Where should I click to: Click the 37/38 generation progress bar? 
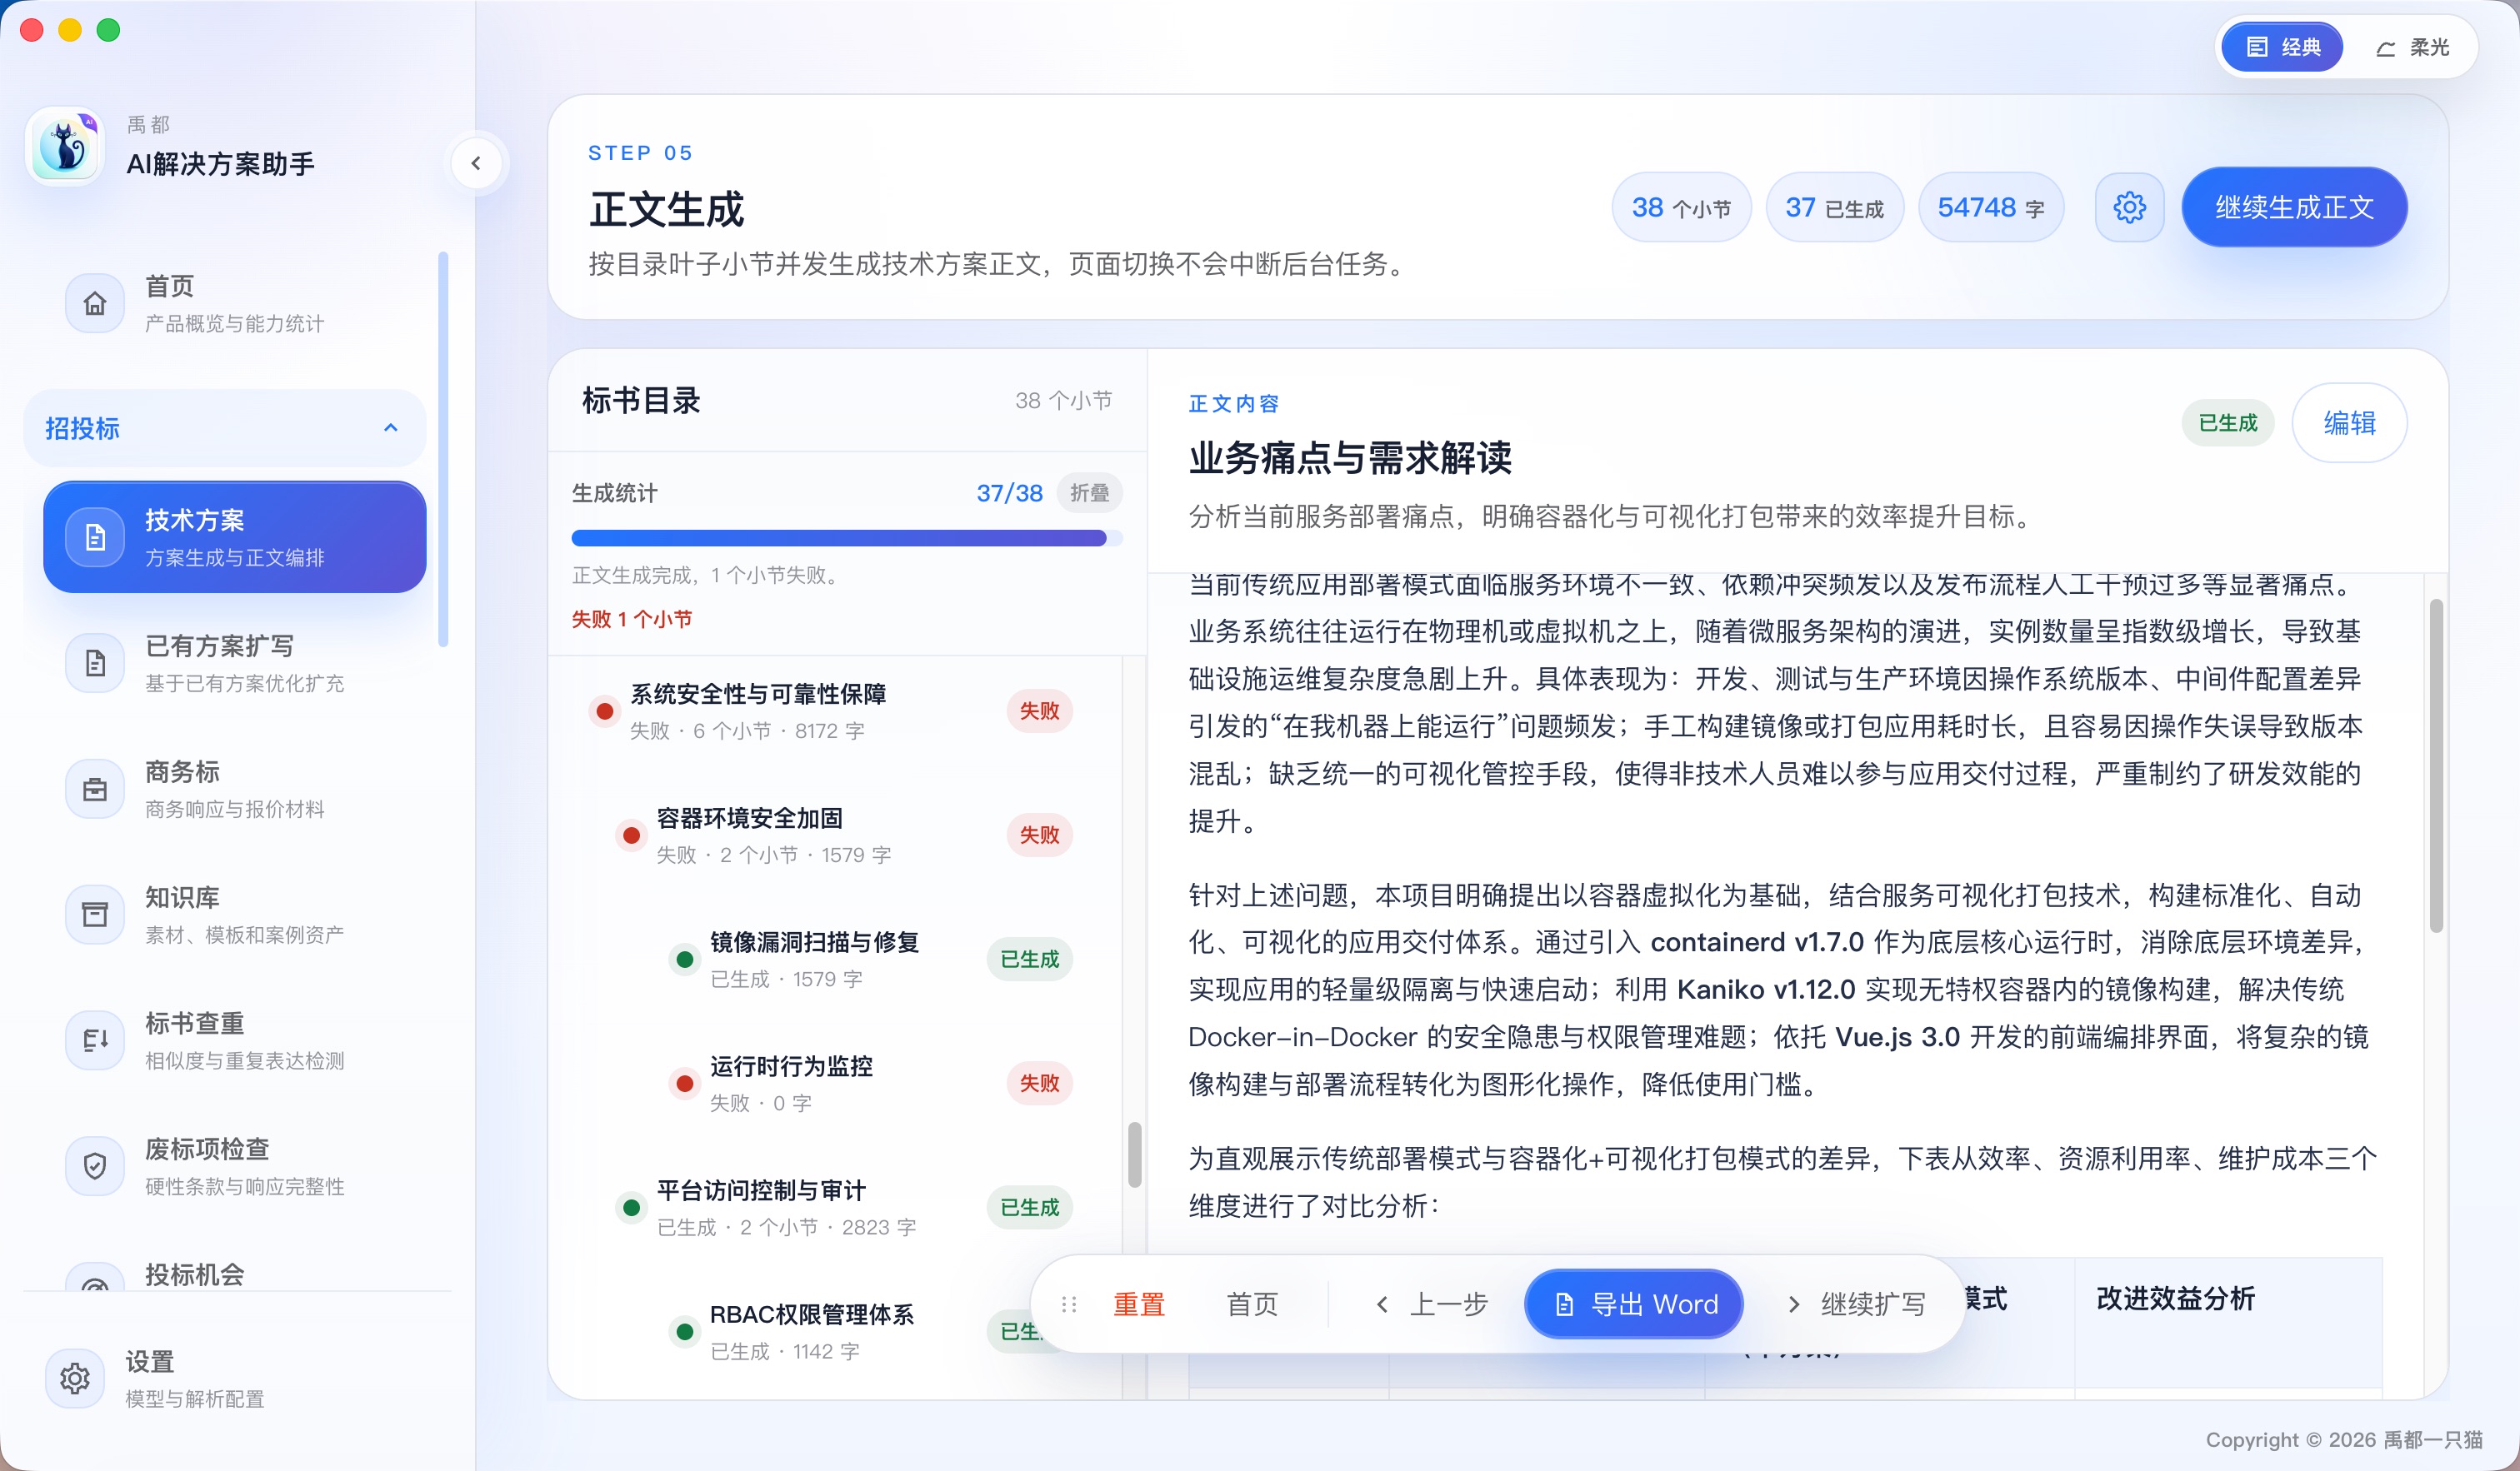tap(847, 539)
